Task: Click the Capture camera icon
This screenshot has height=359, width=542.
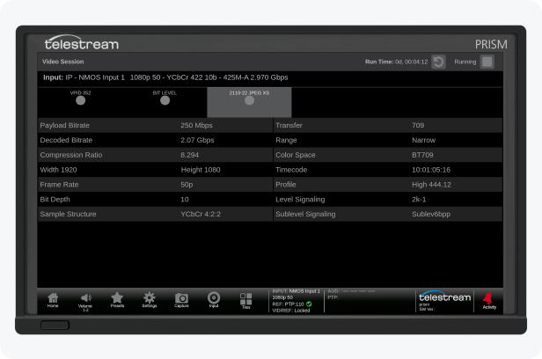Action: [x=181, y=300]
